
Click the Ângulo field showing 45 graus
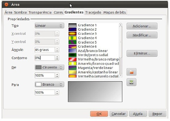(x=45, y=50)
